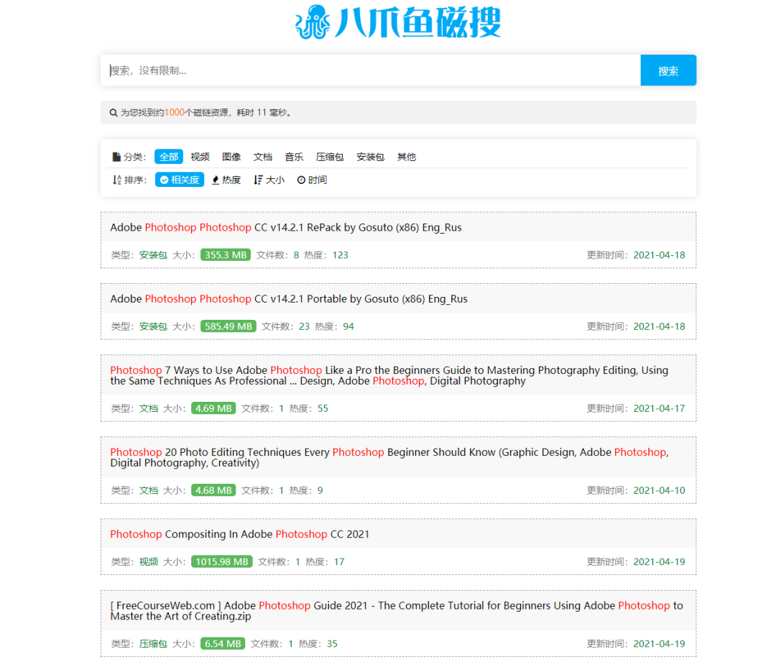The image size is (776, 662).
Task: Filter results by 文档 category
Action: 263,157
